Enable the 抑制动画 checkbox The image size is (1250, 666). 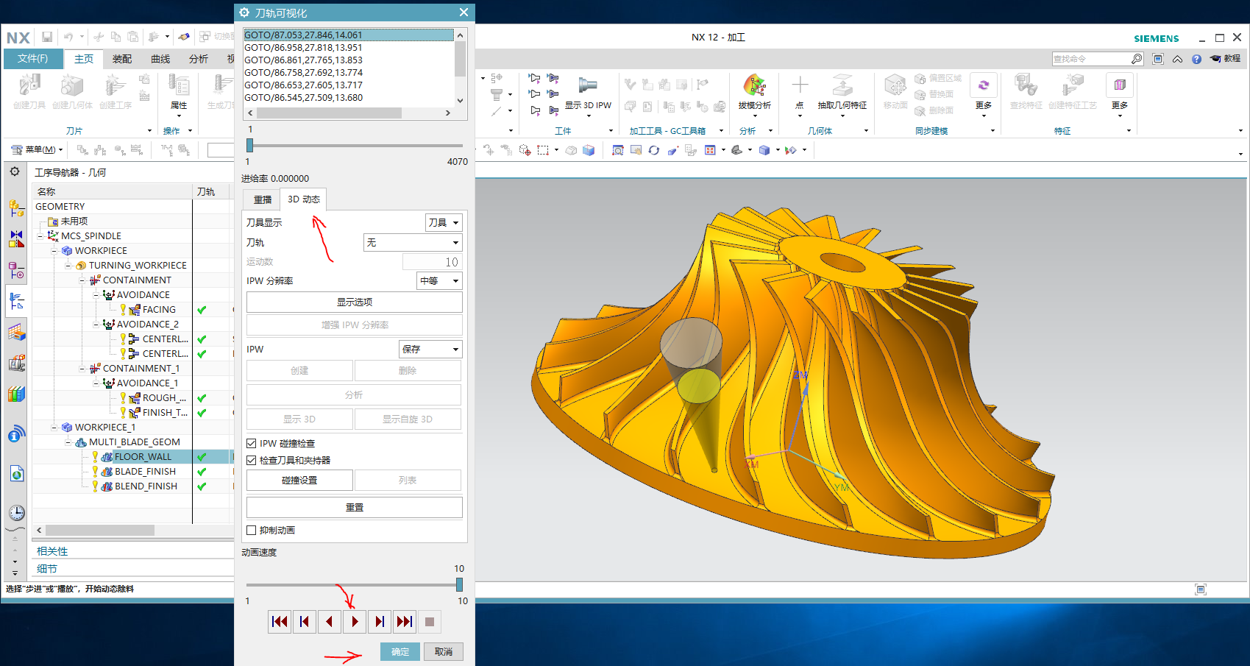click(252, 531)
